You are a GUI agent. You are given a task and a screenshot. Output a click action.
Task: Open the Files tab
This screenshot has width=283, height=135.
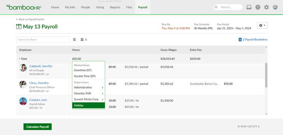tap(129, 7)
